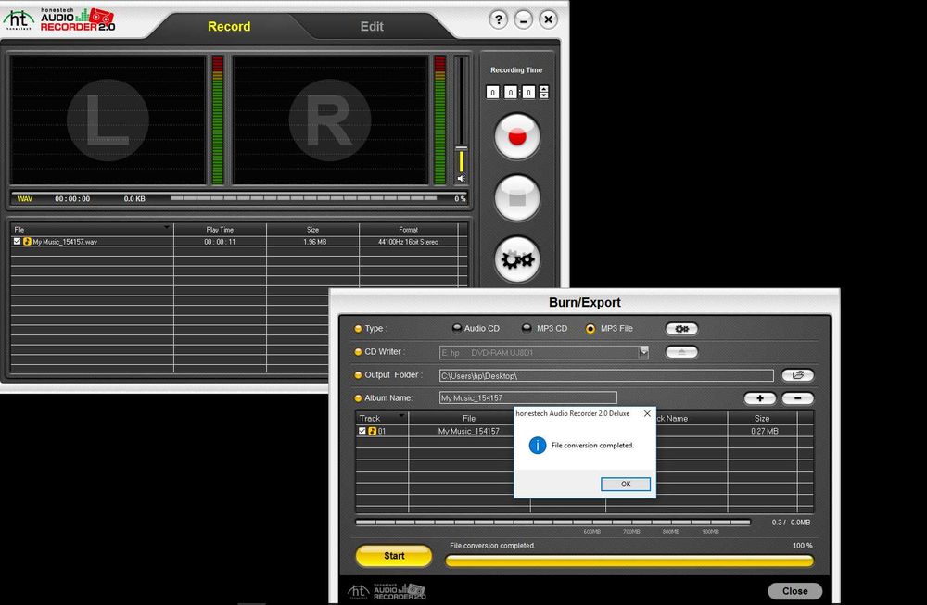
Task: Add a track with the plus button
Action: pyautogui.click(x=760, y=398)
